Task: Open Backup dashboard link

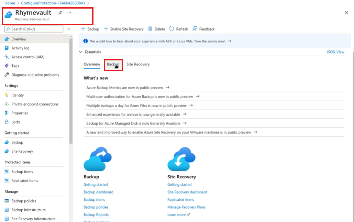Action: (x=98, y=192)
